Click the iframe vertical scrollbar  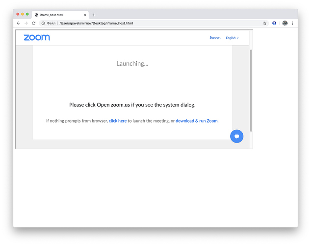pyautogui.click(x=251, y=90)
